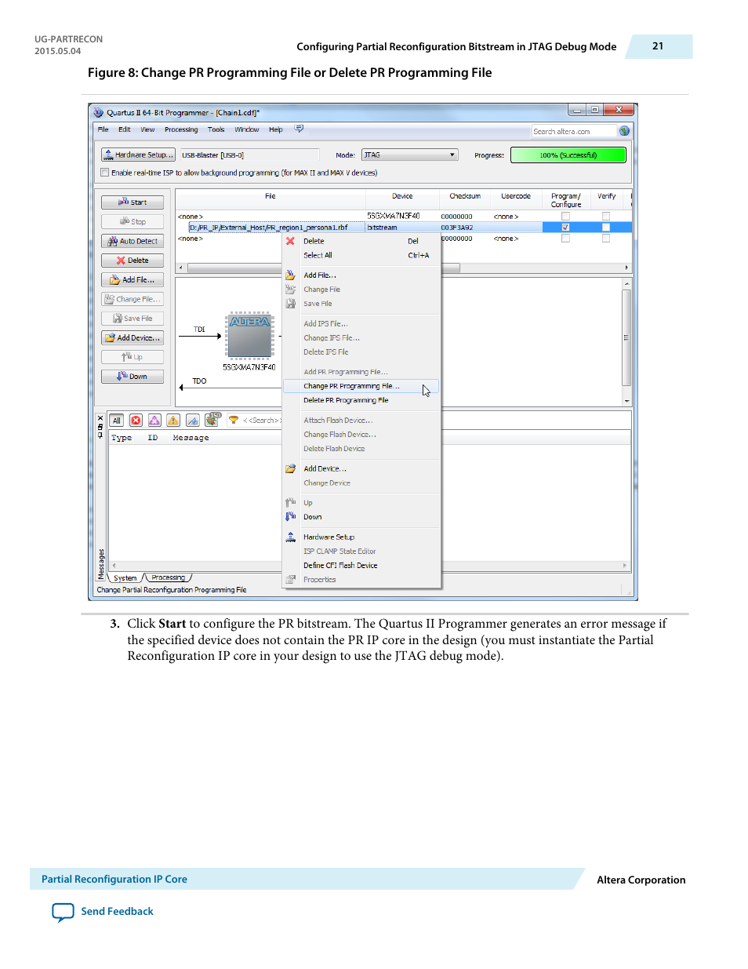The width and height of the screenshot is (748, 969).
Task: Switch to the Processing messages tab
Action: tap(169, 577)
